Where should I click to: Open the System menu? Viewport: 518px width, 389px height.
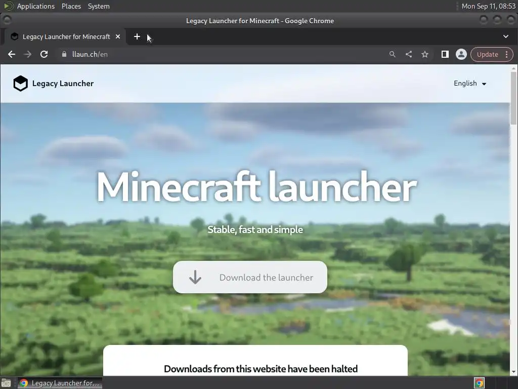pyautogui.click(x=99, y=6)
